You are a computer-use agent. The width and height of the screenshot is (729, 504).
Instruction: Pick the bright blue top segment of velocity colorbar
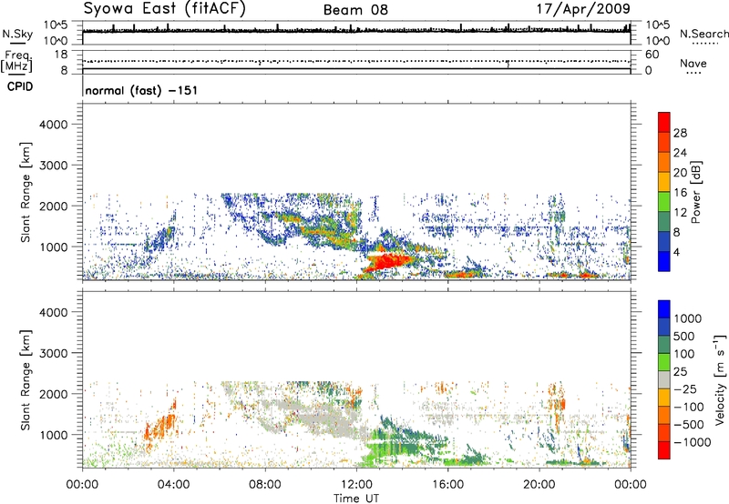click(x=664, y=309)
